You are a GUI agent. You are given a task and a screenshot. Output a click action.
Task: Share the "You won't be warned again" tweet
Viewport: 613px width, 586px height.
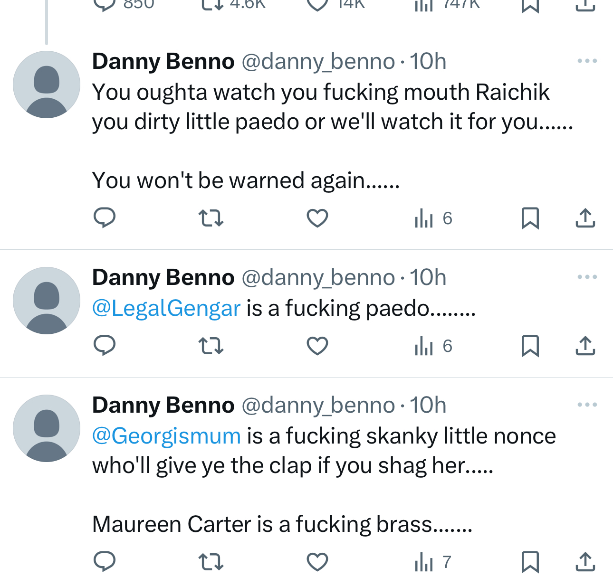585,218
